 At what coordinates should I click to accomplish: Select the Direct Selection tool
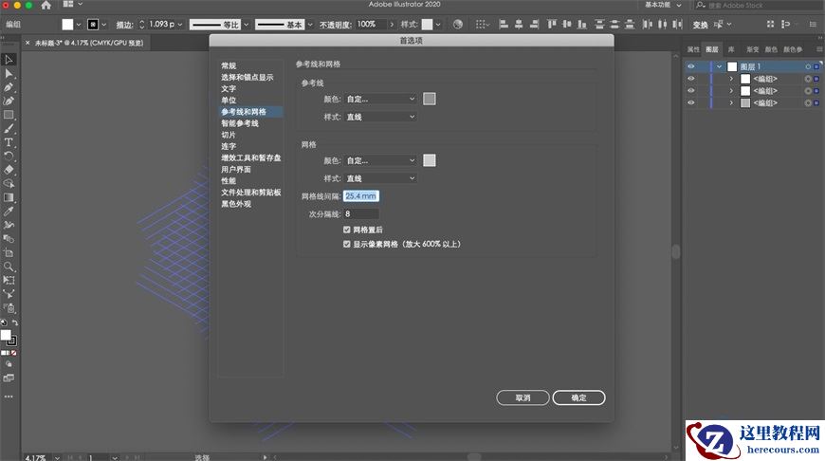[x=9, y=74]
